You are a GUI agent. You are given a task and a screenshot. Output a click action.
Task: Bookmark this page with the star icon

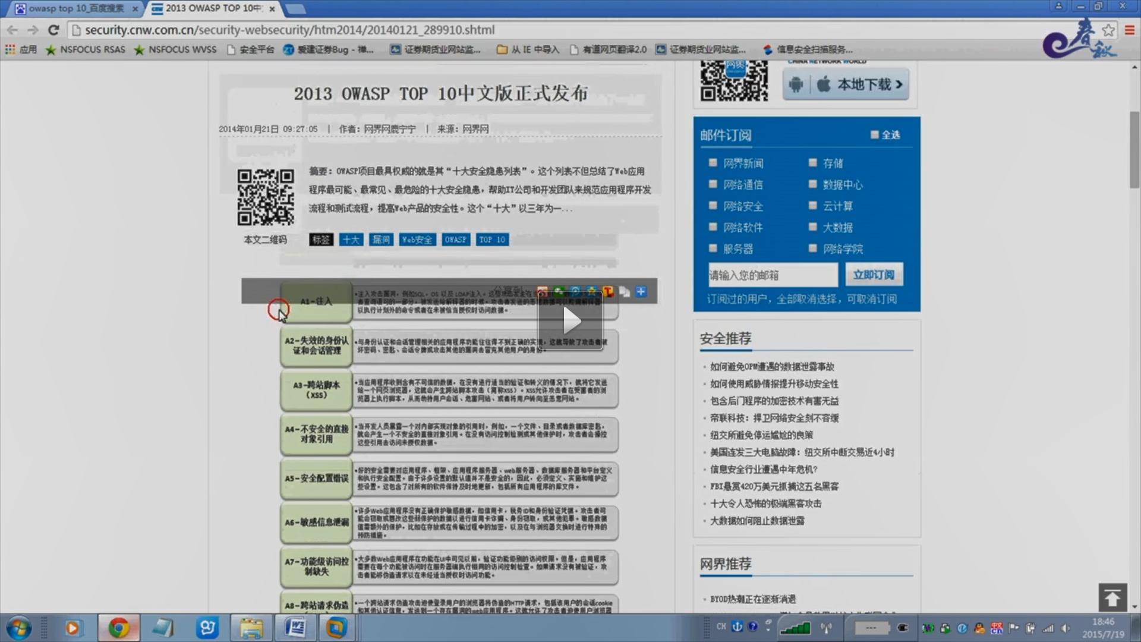tap(1108, 30)
